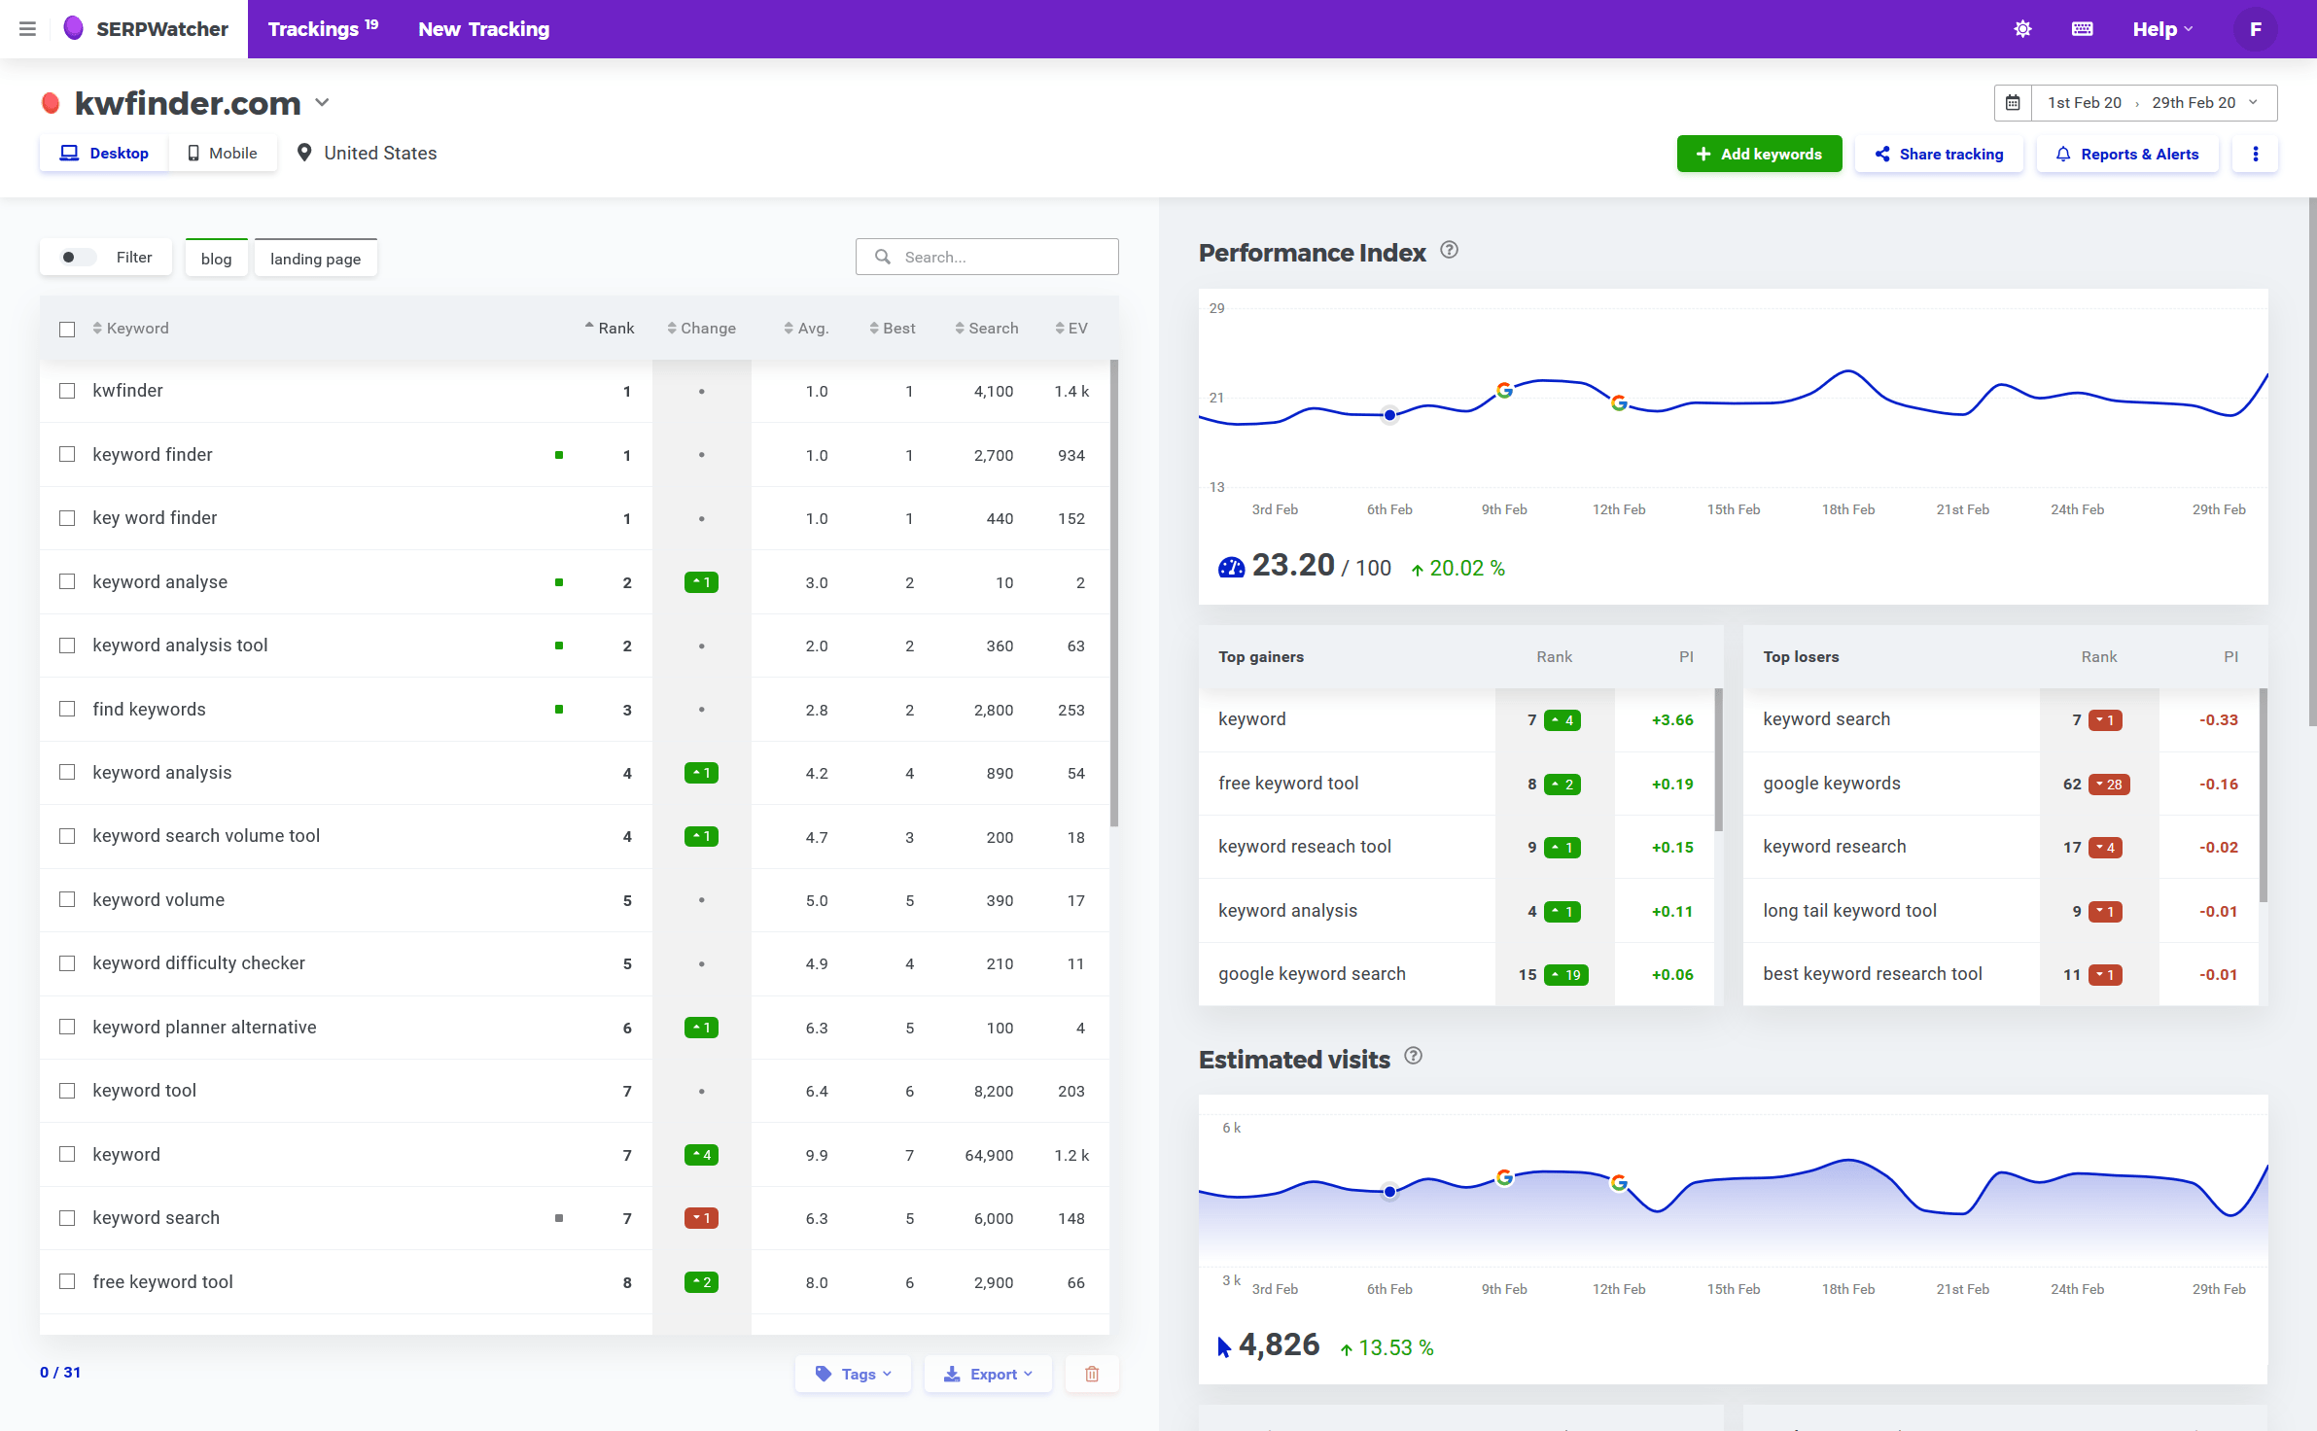Screen dimensions: 2317x1431
Task: Expand the kwfinder.com tracking selector
Action: (322, 102)
